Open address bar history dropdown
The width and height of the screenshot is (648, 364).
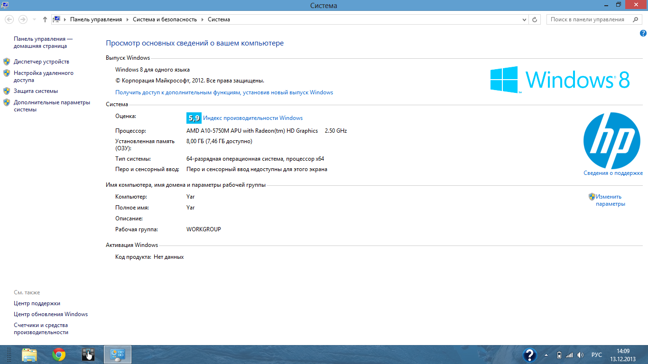tap(524, 20)
